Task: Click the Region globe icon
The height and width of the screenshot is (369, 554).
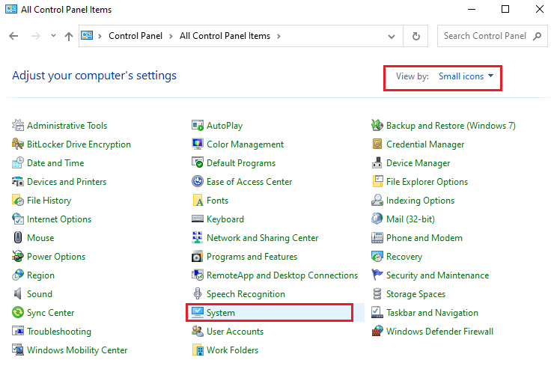Action: 18,275
